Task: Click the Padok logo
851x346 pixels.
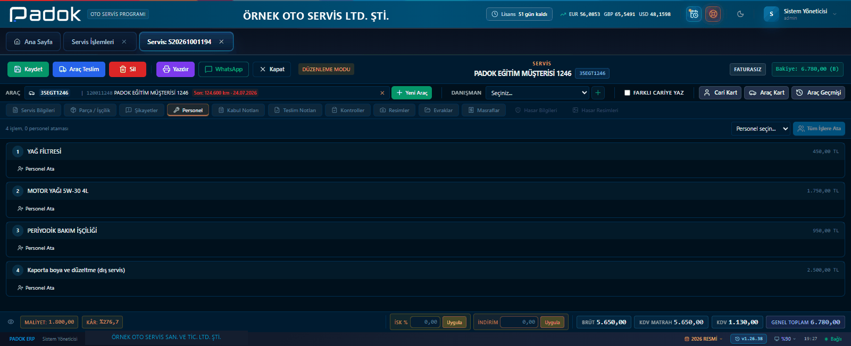Action: click(x=45, y=14)
